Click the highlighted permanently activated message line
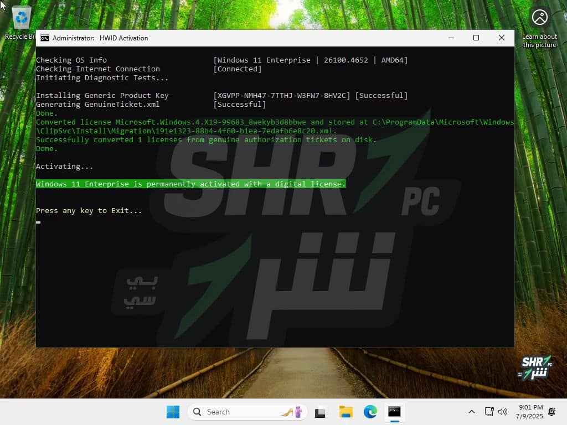Image resolution: width=567 pixels, height=425 pixels. click(x=190, y=184)
